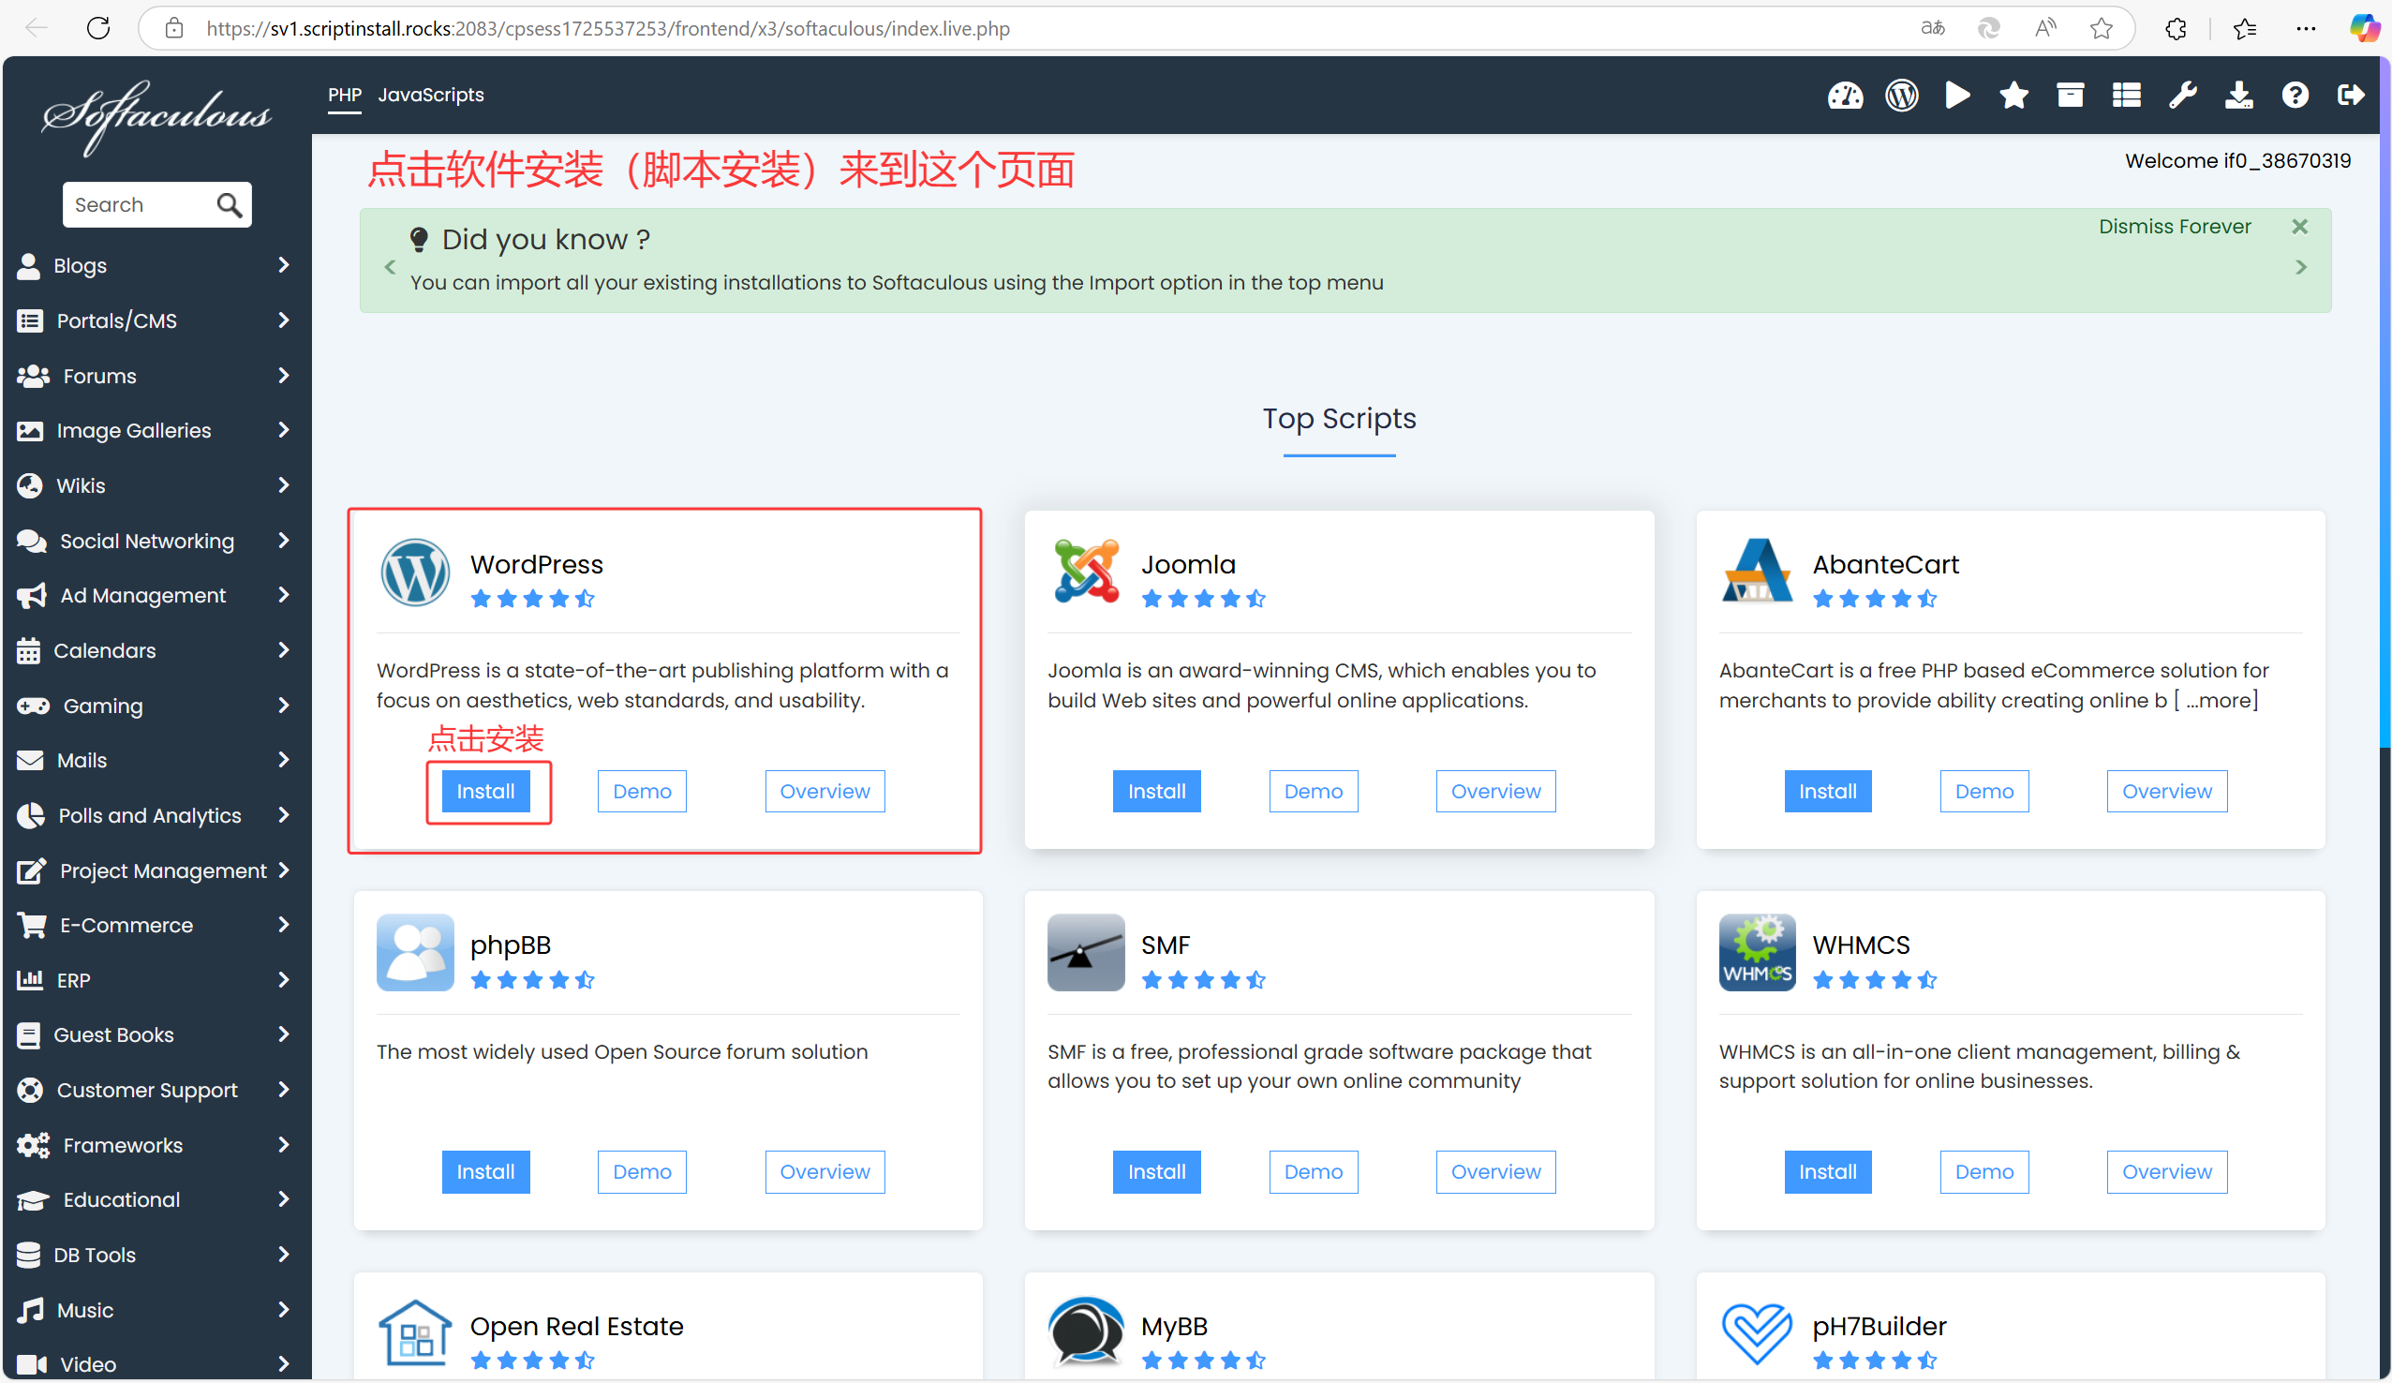
Task: Click Install button for WordPress
Action: [485, 792]
